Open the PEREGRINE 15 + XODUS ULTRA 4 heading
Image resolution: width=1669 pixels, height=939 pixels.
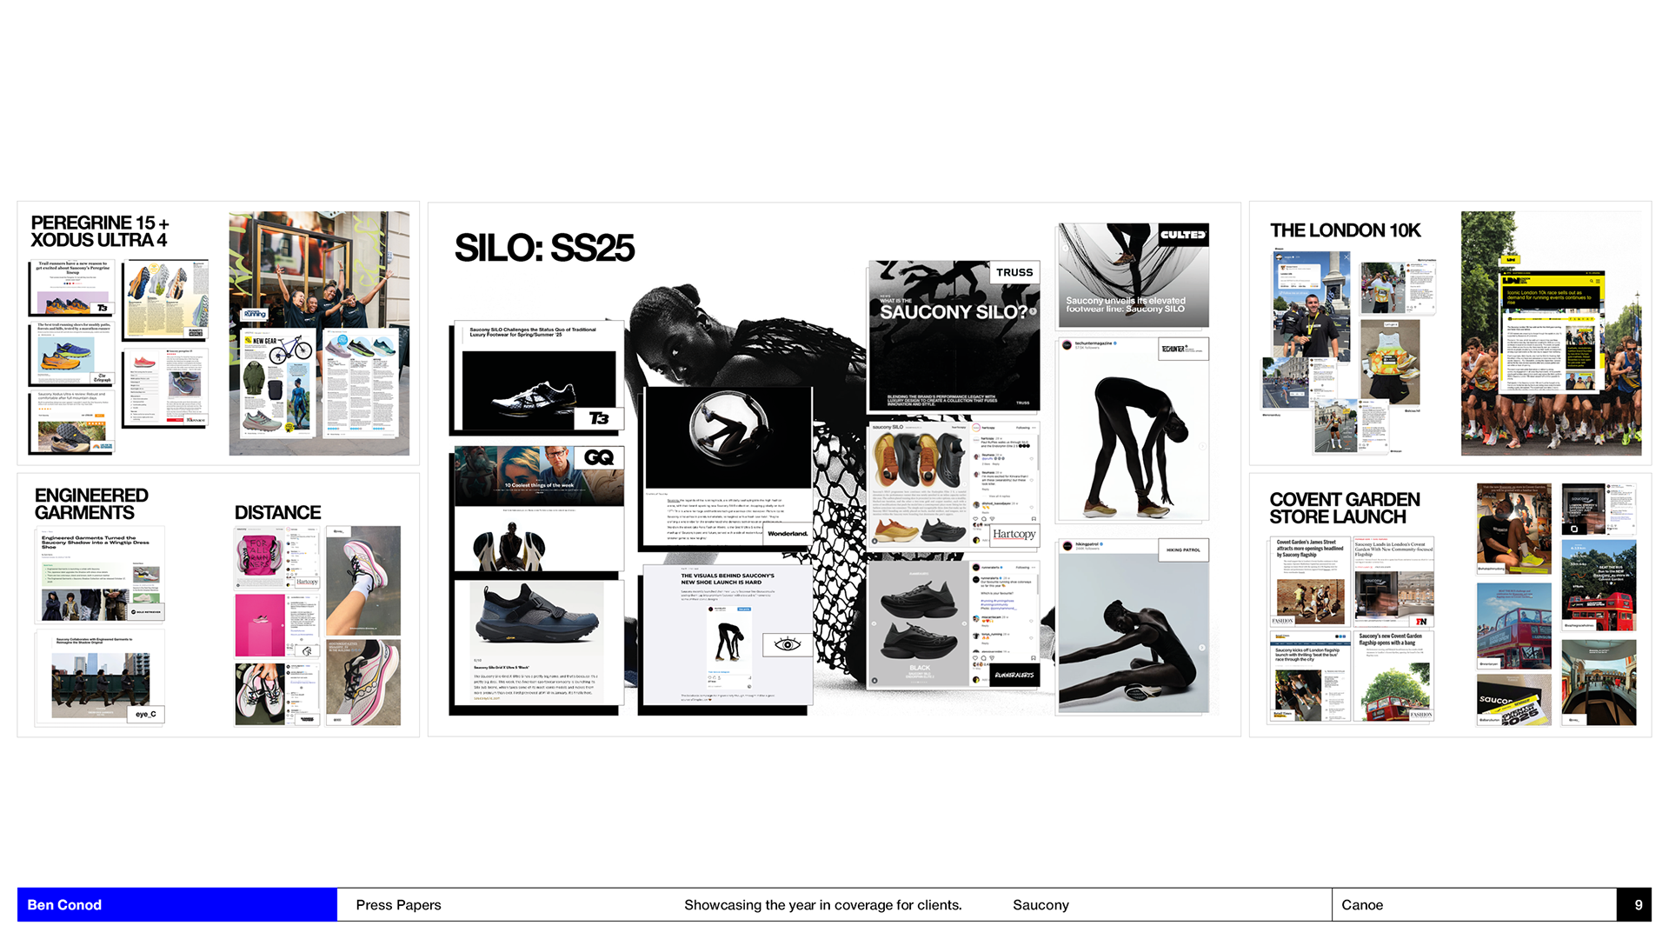tap(100, 231)
